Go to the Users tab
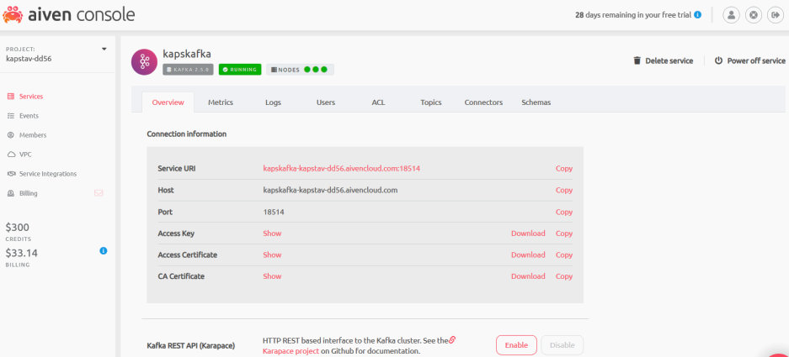Viewport: 789px width, 357px height. click(326, 102)
